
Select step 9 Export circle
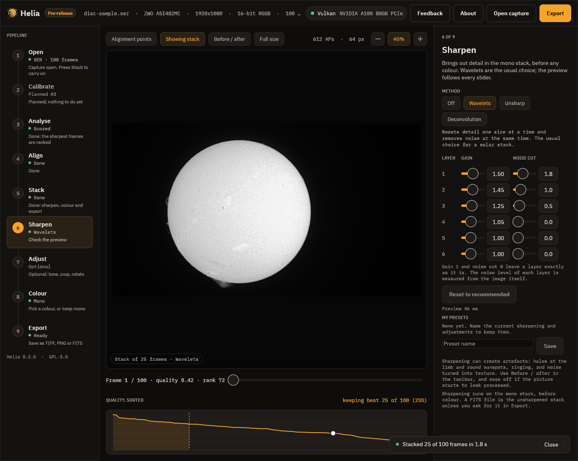pyautogui.click(x=18, y=331)
